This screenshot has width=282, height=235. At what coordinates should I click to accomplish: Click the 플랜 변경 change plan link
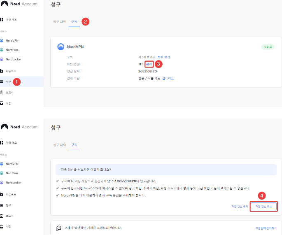coord(163,57)
